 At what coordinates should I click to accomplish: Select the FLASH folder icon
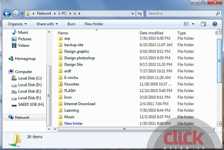[x=60, y=91]
